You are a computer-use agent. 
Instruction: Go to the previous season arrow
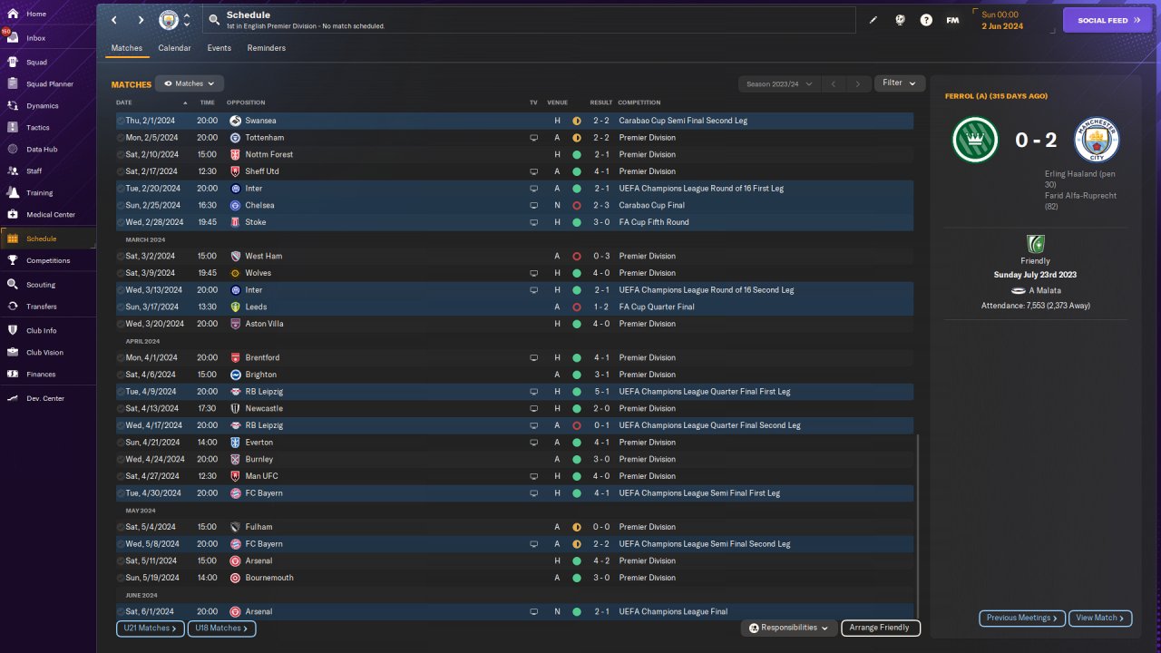834,83
